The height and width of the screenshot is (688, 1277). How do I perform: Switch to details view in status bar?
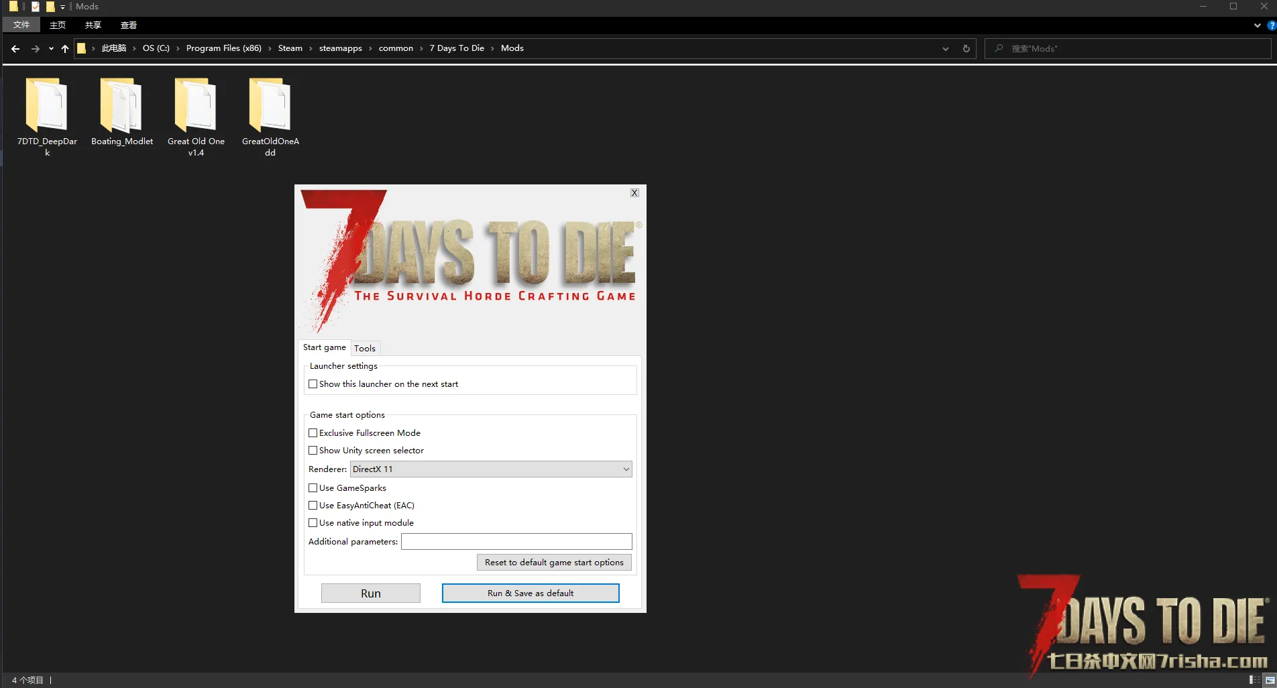pyautogui.click(x=1255, y=680)
